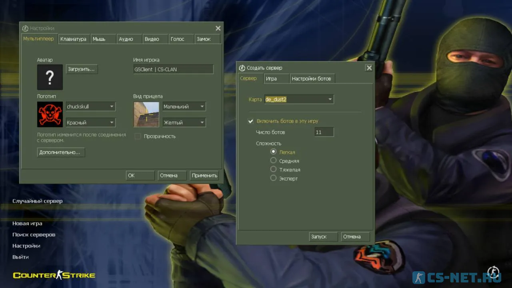Open Поиск серверов in main menu
Viewport: 512px width, 288px height.
34,235
